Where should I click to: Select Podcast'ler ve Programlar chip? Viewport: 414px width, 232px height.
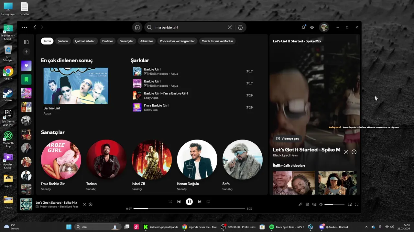(x=177, y=41)
